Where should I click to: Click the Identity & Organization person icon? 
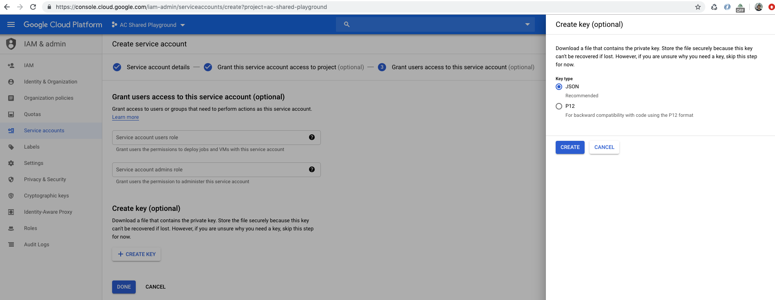(11, 81)
